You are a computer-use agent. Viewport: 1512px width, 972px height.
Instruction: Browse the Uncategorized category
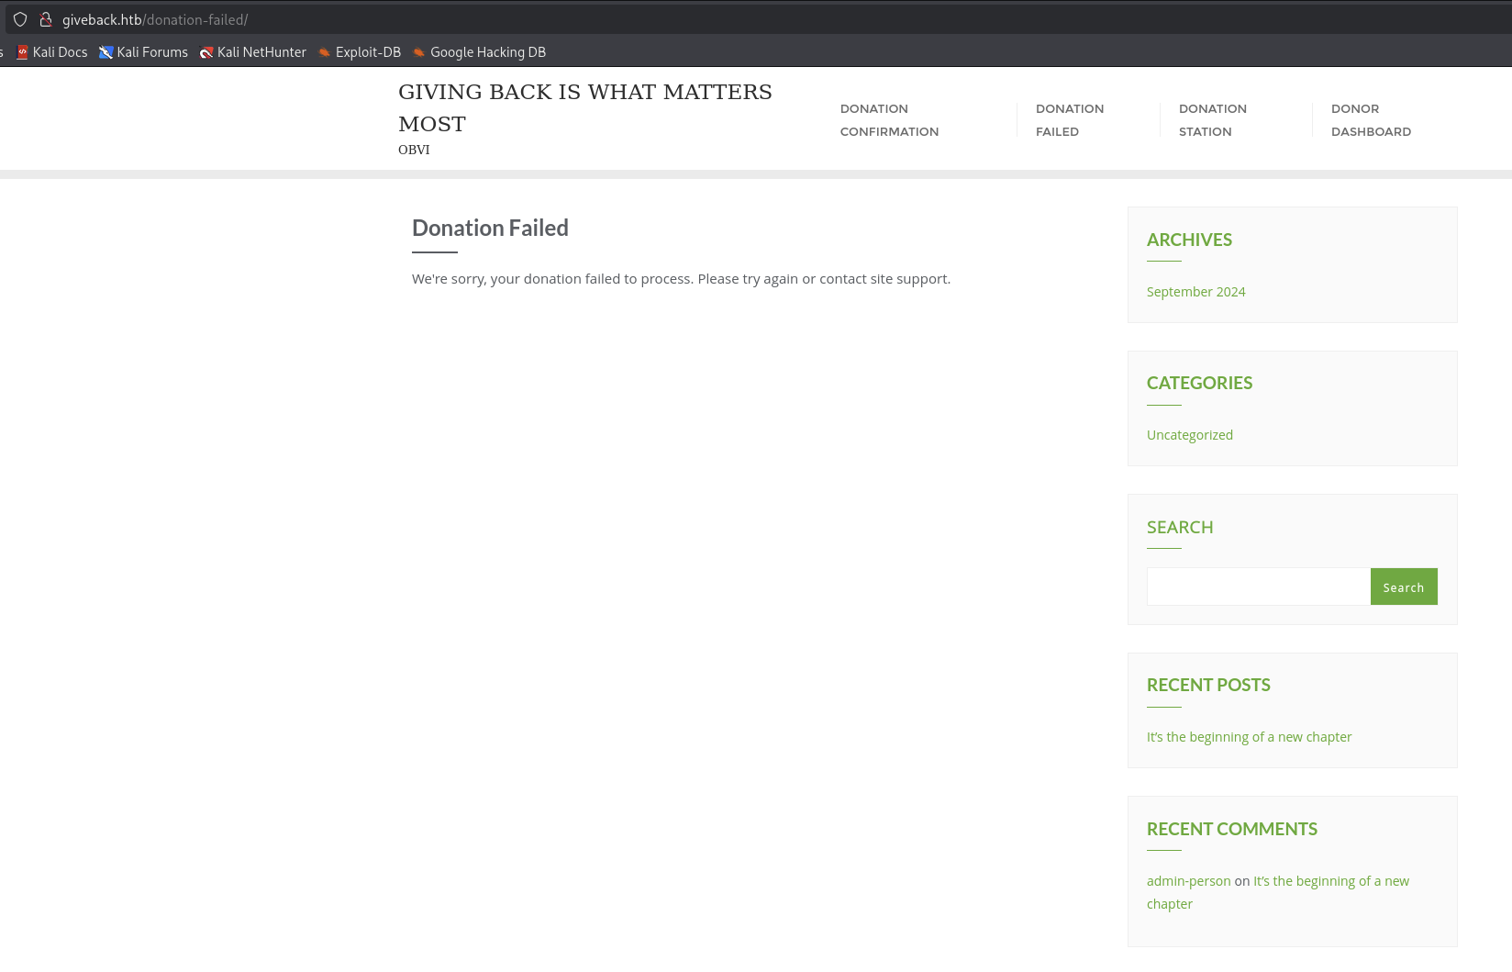click(1189, 434)
